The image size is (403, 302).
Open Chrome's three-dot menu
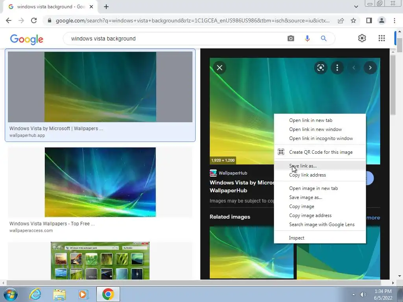[394, 20]
